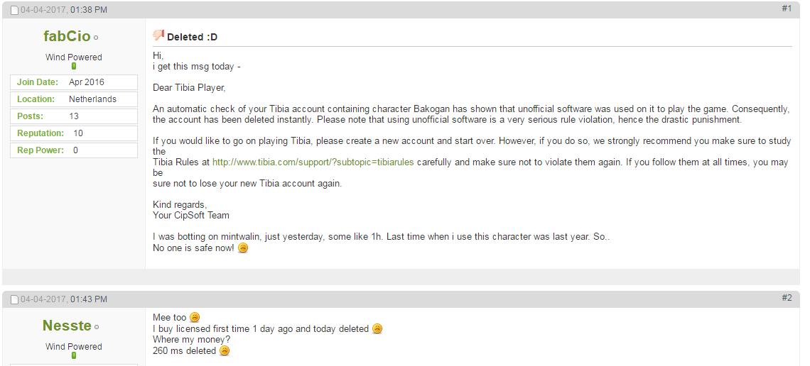810x366 pixels.
Task: Click the thumbs-down icon beside "Deleted :D"
Action: 158,35
